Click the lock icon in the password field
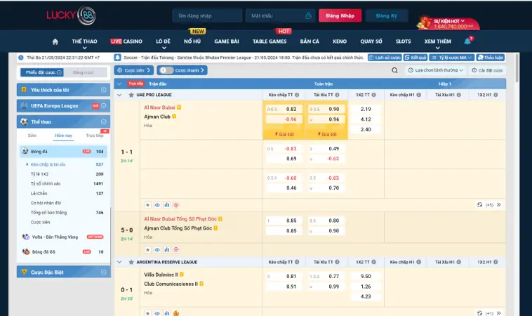The image size is (532, 316). click(x=308, y=15)
